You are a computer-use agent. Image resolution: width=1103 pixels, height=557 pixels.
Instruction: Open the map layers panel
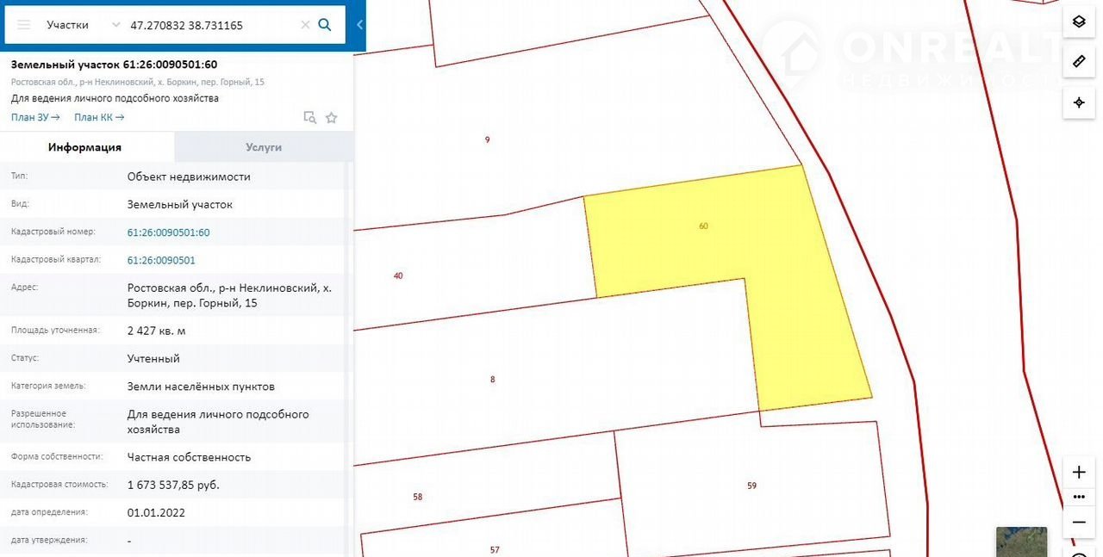(x=1079, y=22)
